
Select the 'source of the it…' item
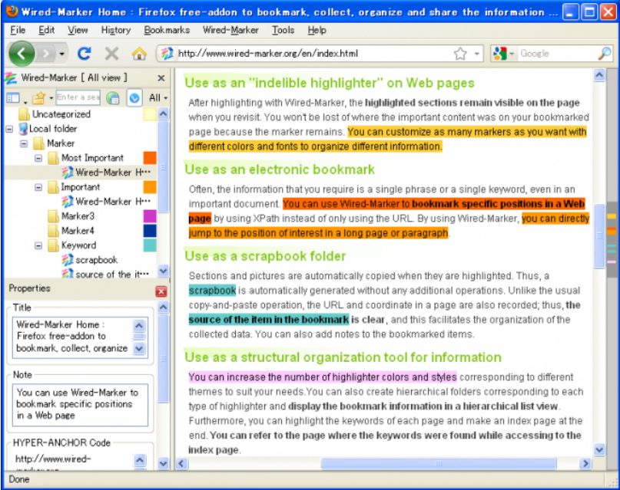coord(106,274)
